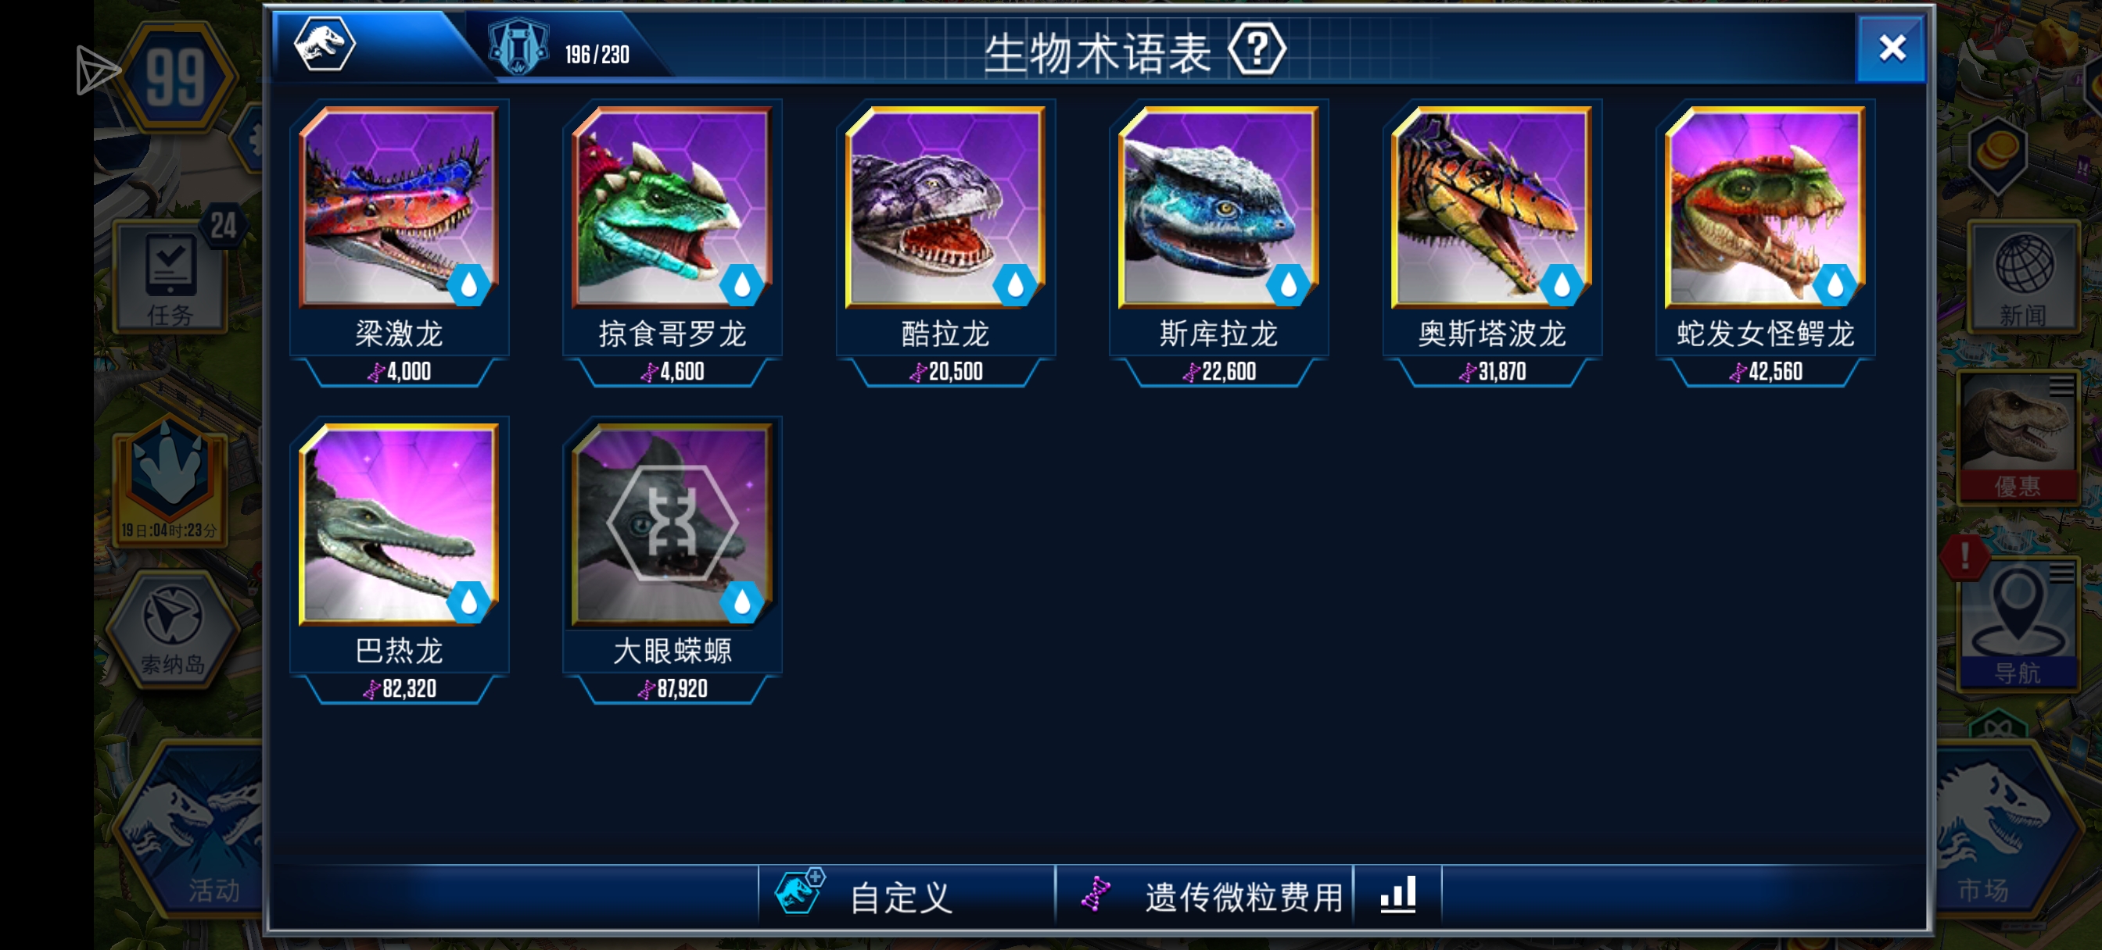2102x950 pixels.
Task: Open the 新闻 news globe icon
Action: (x=2023, y=277)
